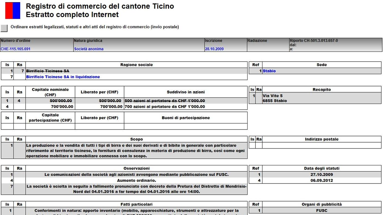The height and width of the screenshot is (215, 383).
Task: Click the 'Estratto completo Internet' heading
Action: point(72,14)
